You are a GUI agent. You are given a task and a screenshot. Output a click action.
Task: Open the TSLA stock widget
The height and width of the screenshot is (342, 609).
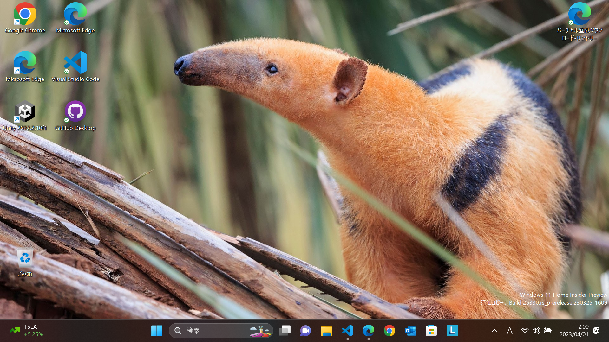tap(27, 331)
